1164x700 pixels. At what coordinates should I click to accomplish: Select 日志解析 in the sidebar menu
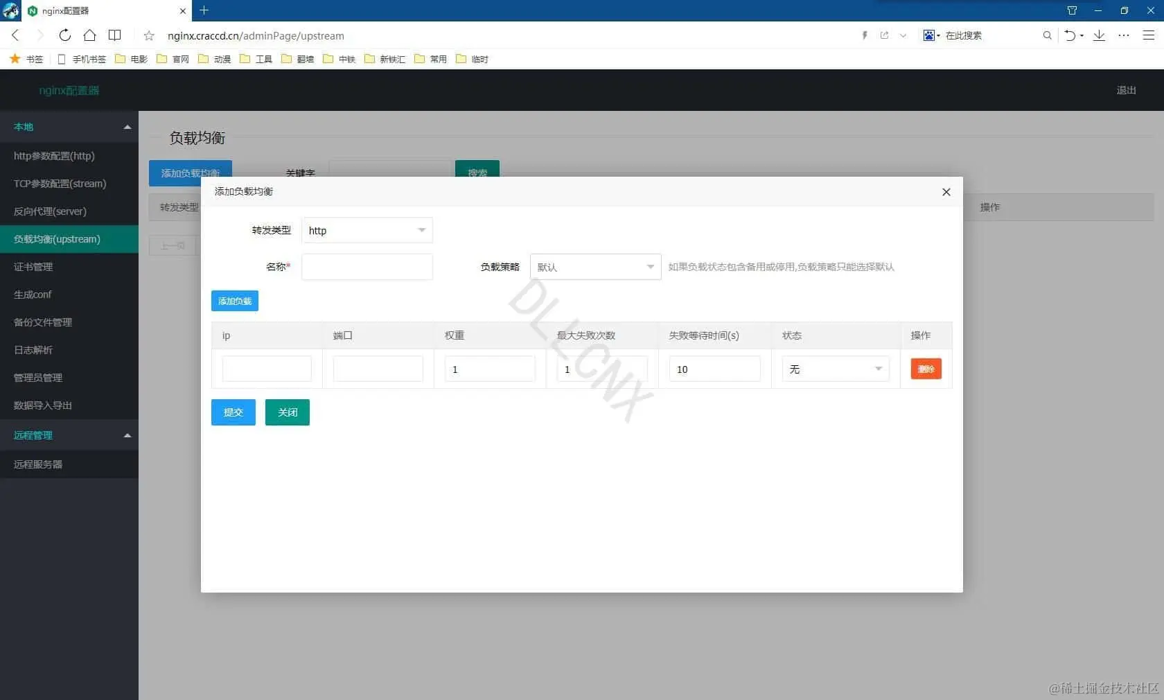point(33,350)
